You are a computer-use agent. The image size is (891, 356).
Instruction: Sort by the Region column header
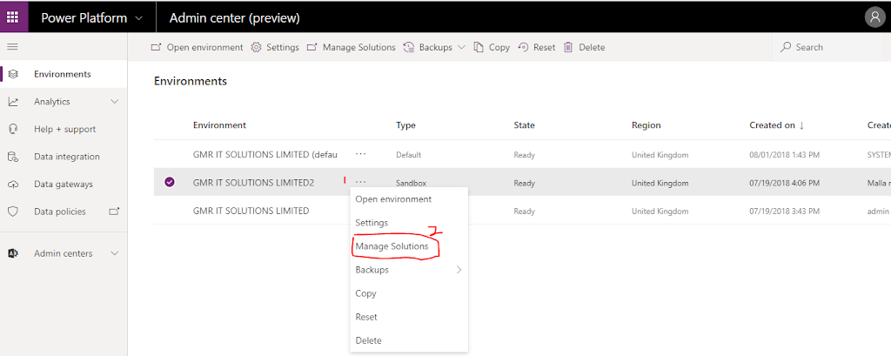[646, 125]
